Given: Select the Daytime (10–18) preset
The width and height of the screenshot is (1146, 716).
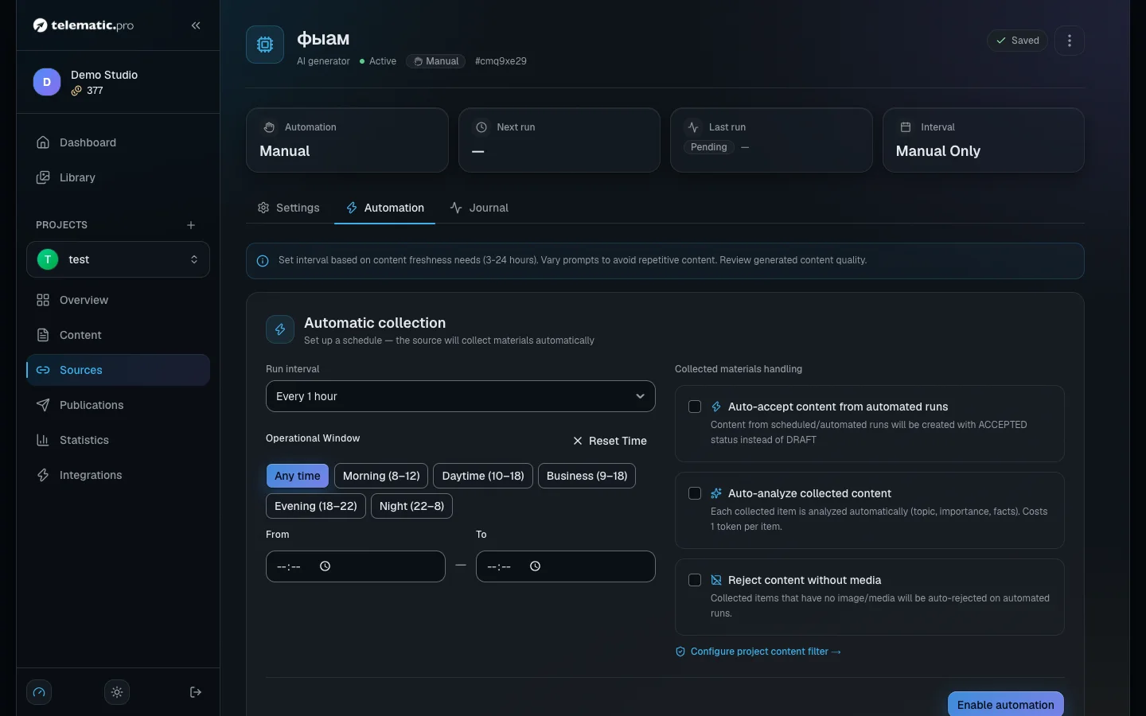Looking at the screenshot, I should click(x=483, y=476).
